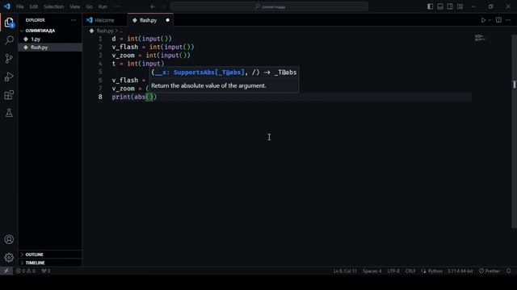The height and width of the screenshot is (290, 517).
Task: Go forward with the navigation arrow
Action: click(x=163, y=6)
